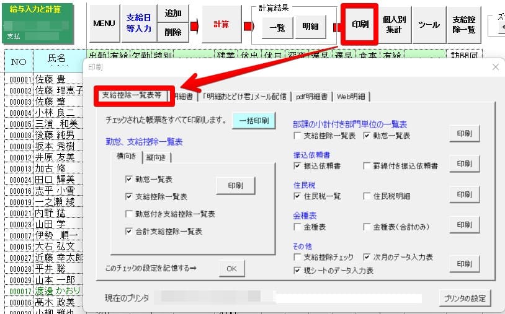Open the 個人別集計 toolbar button
505x314 pixels.
(x=395, y=24)
